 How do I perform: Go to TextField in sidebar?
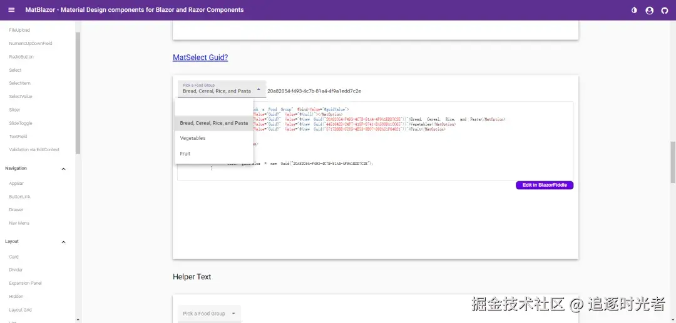[x=18, y=137]
